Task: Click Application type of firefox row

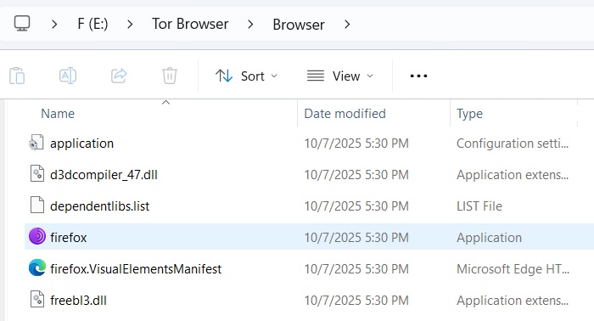Action: [x=489, y=238]
